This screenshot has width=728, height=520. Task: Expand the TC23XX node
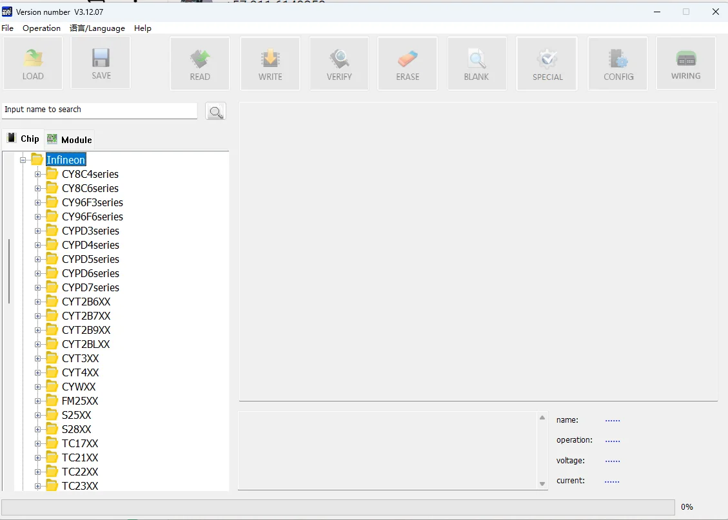coord(37,486)
